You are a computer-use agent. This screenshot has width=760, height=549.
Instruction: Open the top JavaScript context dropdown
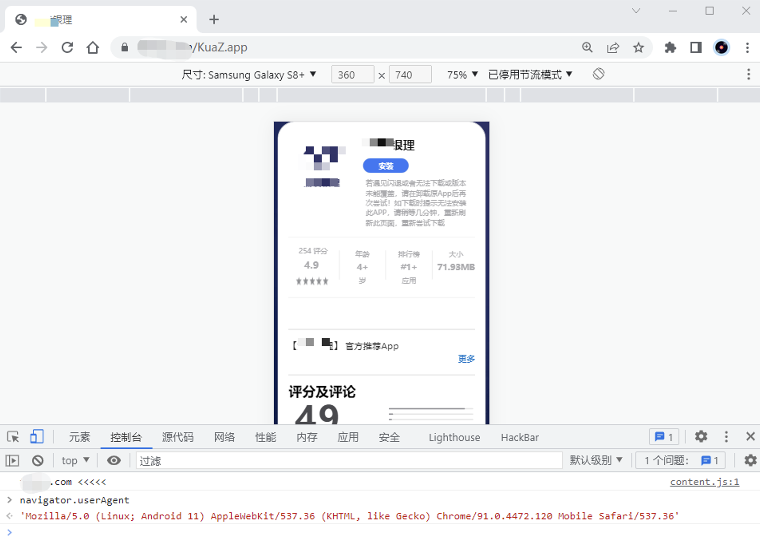[x=75, y=460]
